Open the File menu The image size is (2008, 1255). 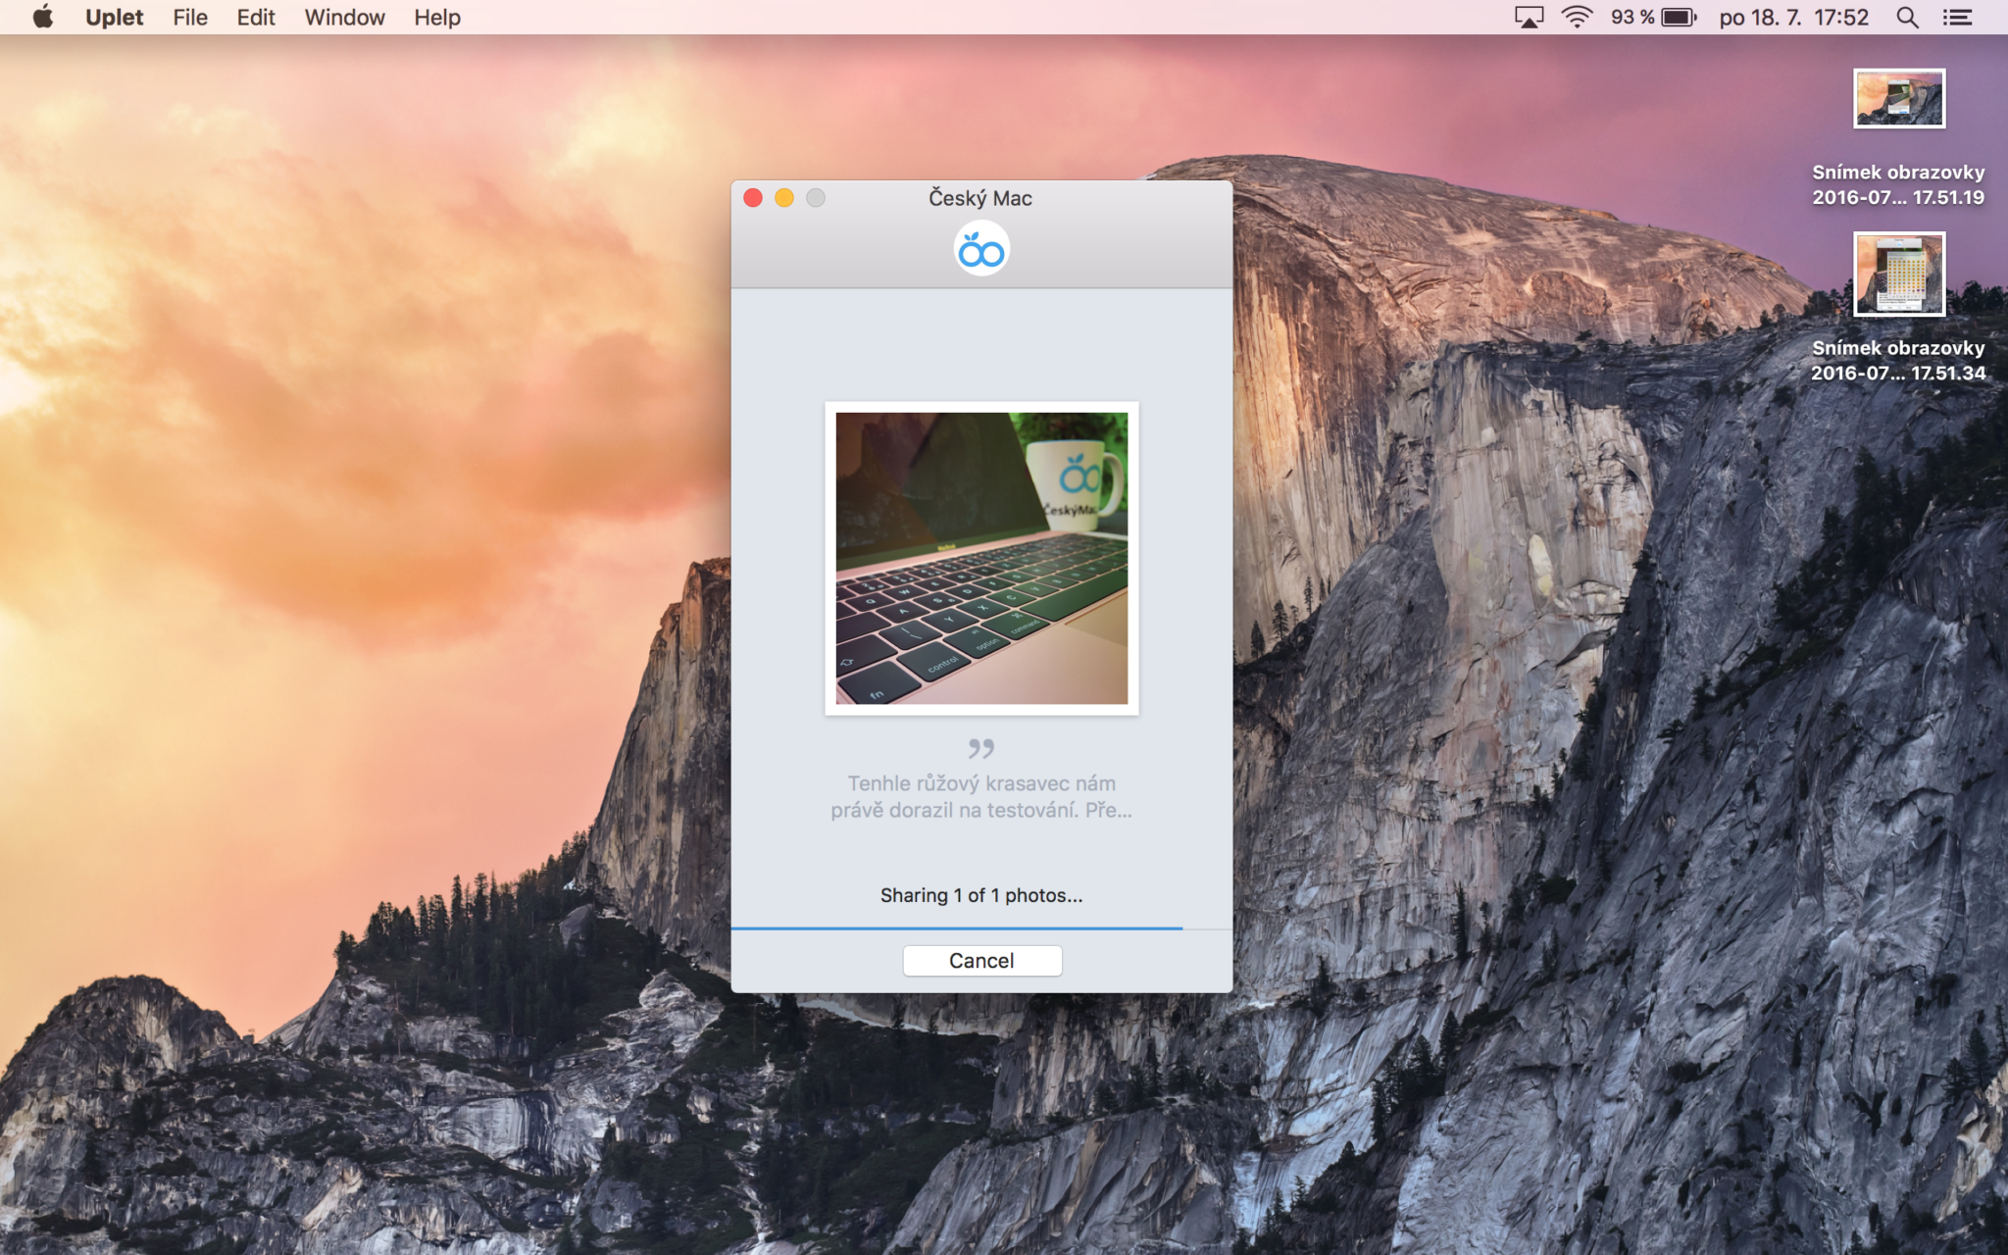pos(190,17)
